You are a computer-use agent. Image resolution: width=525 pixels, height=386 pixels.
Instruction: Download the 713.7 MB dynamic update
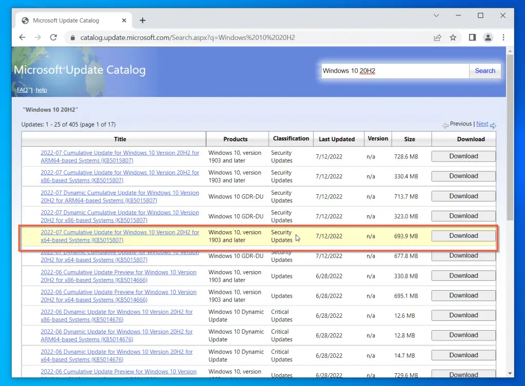click(x=463, y=196)
